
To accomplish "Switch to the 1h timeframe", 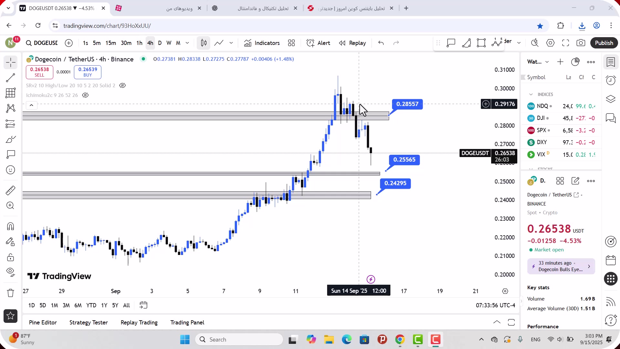I will 139,43.
